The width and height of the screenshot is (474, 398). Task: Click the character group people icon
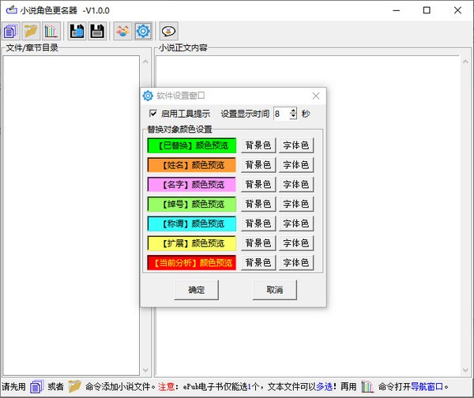(x=123, y=32)
